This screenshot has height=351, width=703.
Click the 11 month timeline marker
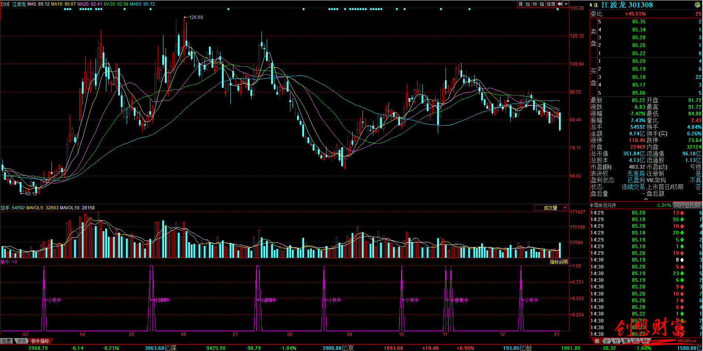[x=445, y=334]
